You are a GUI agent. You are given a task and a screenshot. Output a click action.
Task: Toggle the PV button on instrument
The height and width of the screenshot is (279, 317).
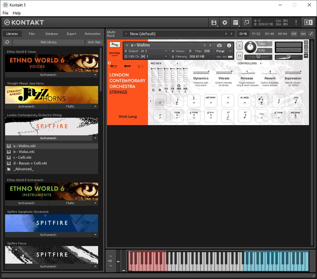[306, 56]
